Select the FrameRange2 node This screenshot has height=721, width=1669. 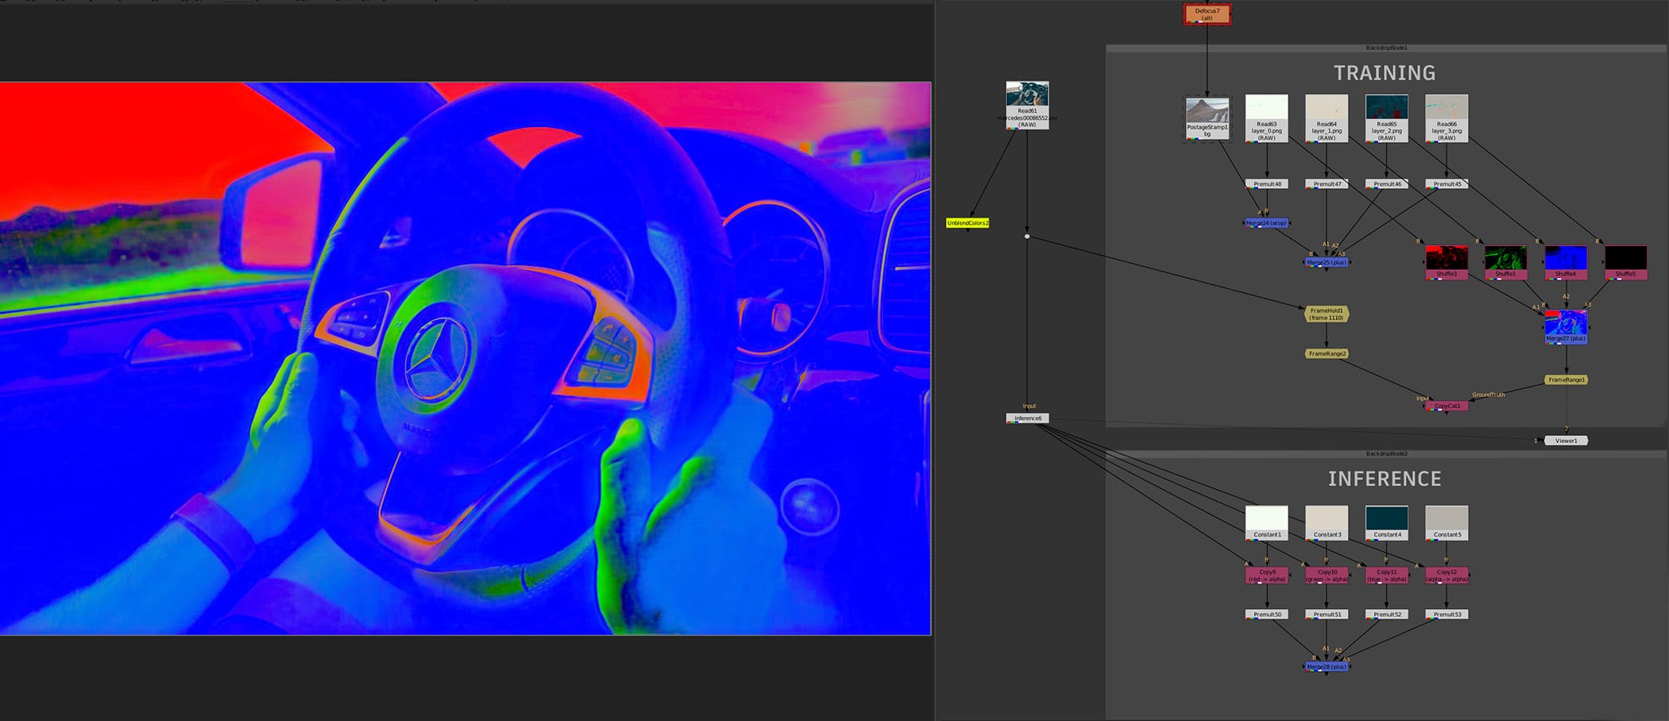[x=1326, y=353]
